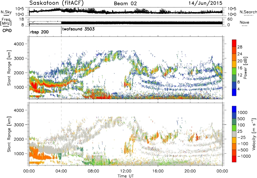Select the 'twofsound 3503' CPID entry
Screen dimensions: 257x178
[x=78, y=29]
